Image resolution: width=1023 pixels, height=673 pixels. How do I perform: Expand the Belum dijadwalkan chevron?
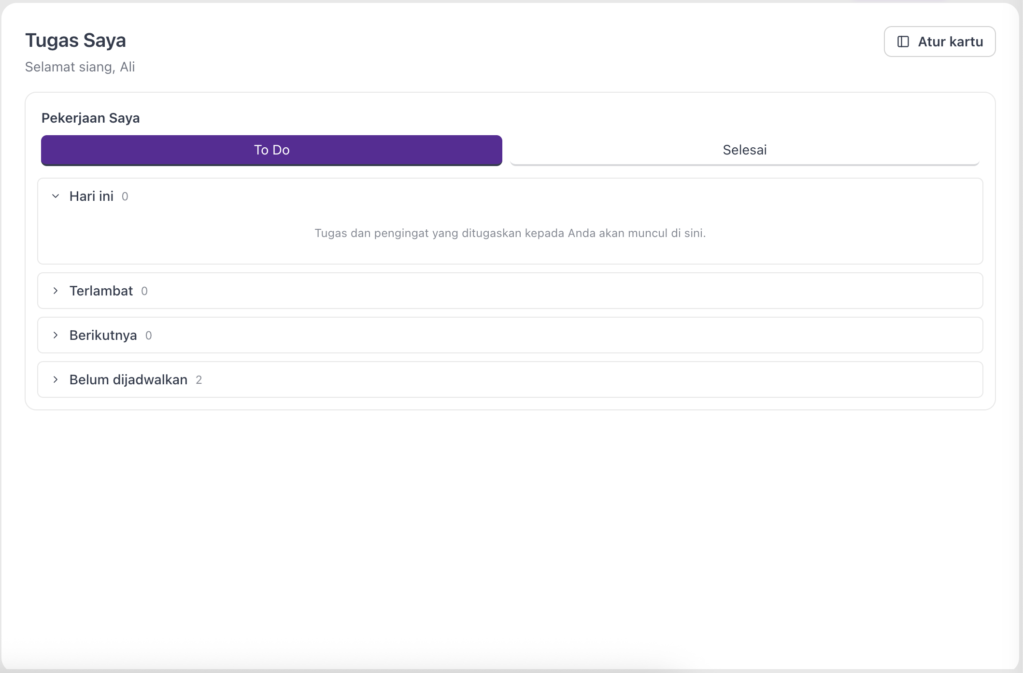56,379
